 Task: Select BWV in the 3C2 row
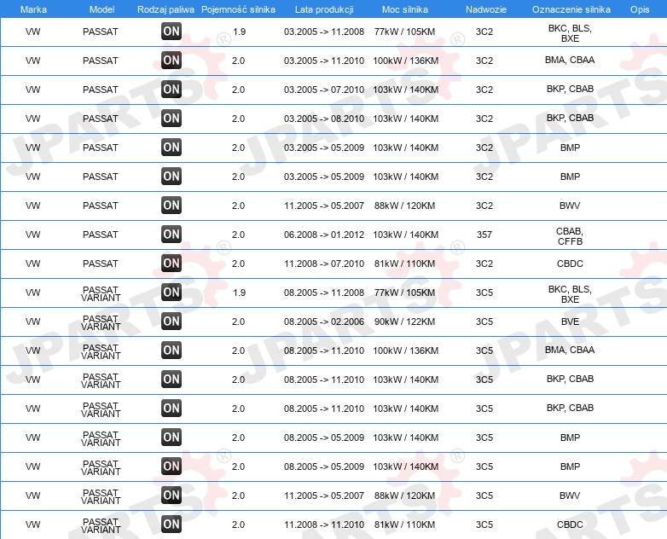click(570, 206)
